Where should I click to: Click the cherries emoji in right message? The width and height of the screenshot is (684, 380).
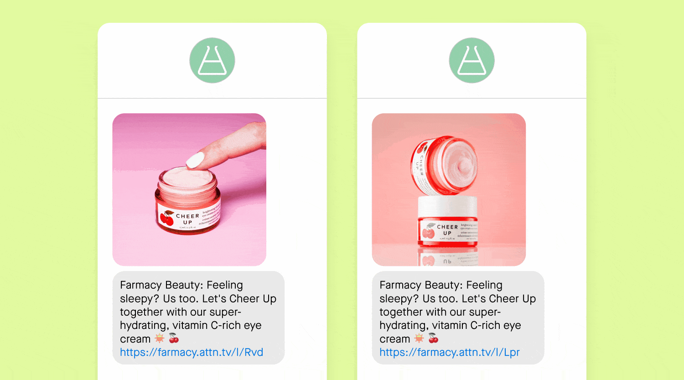point(433,338)
